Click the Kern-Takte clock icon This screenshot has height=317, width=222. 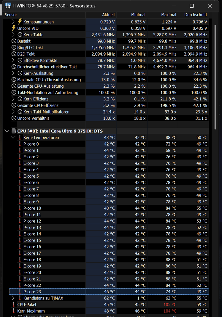click(20, 34)
